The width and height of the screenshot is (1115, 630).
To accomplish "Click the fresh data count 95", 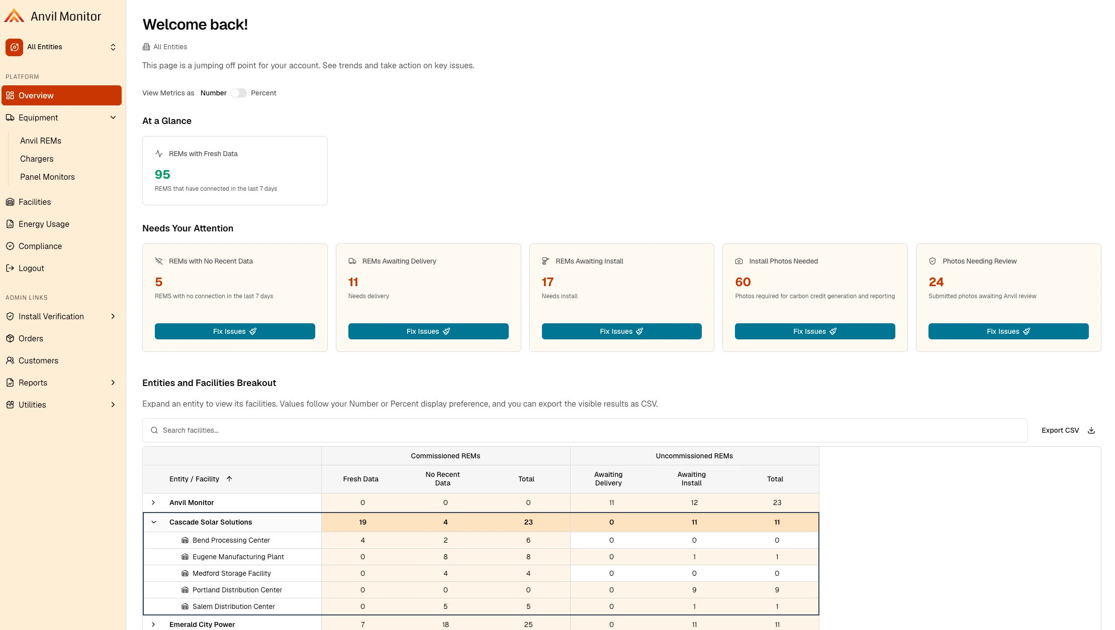I will [x=162, y=174].
